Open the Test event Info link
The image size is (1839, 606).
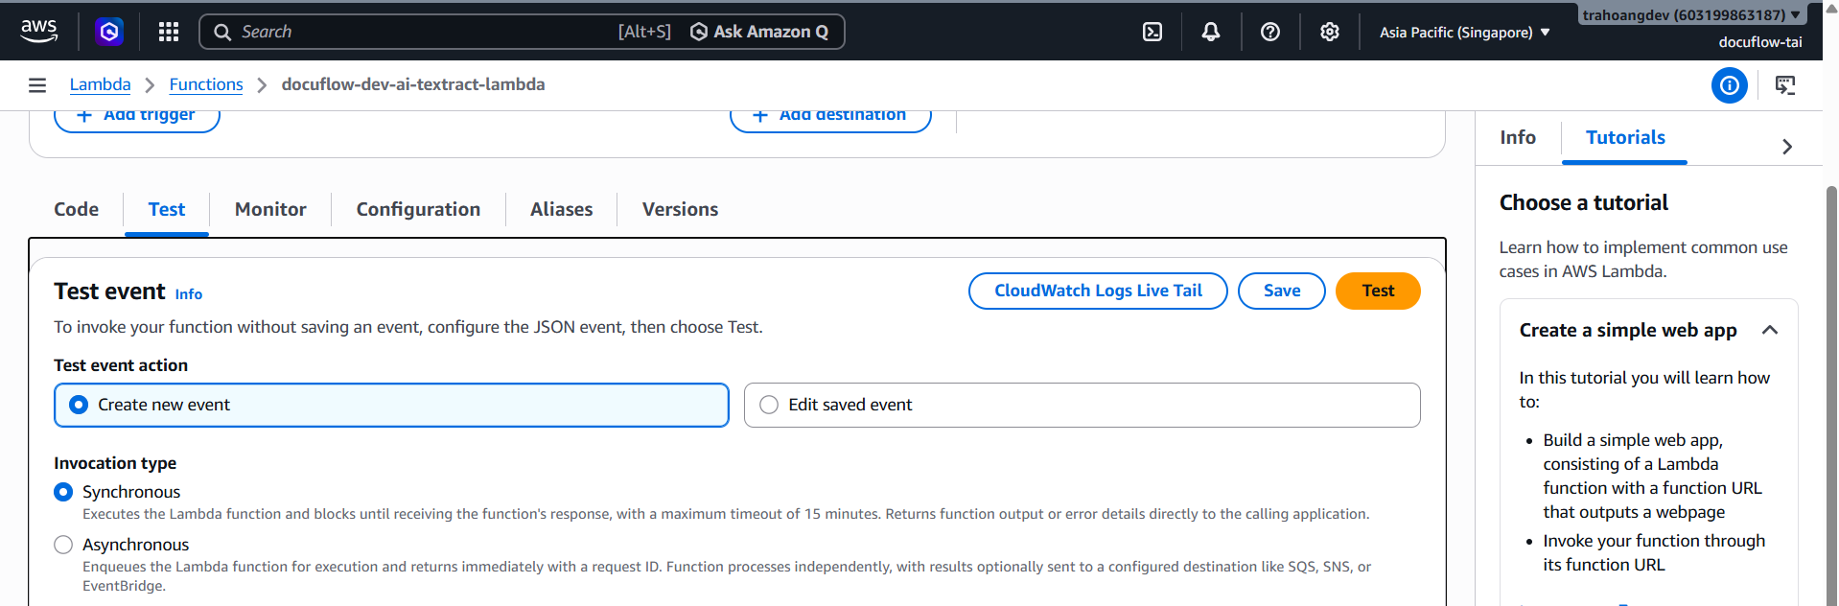pyautogui.click(x=189, y=294)
